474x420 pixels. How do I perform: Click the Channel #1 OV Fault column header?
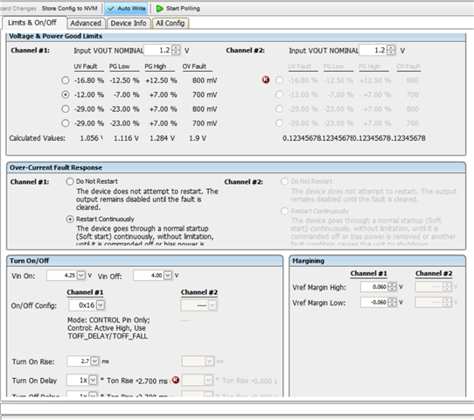[x=194, y=66]
